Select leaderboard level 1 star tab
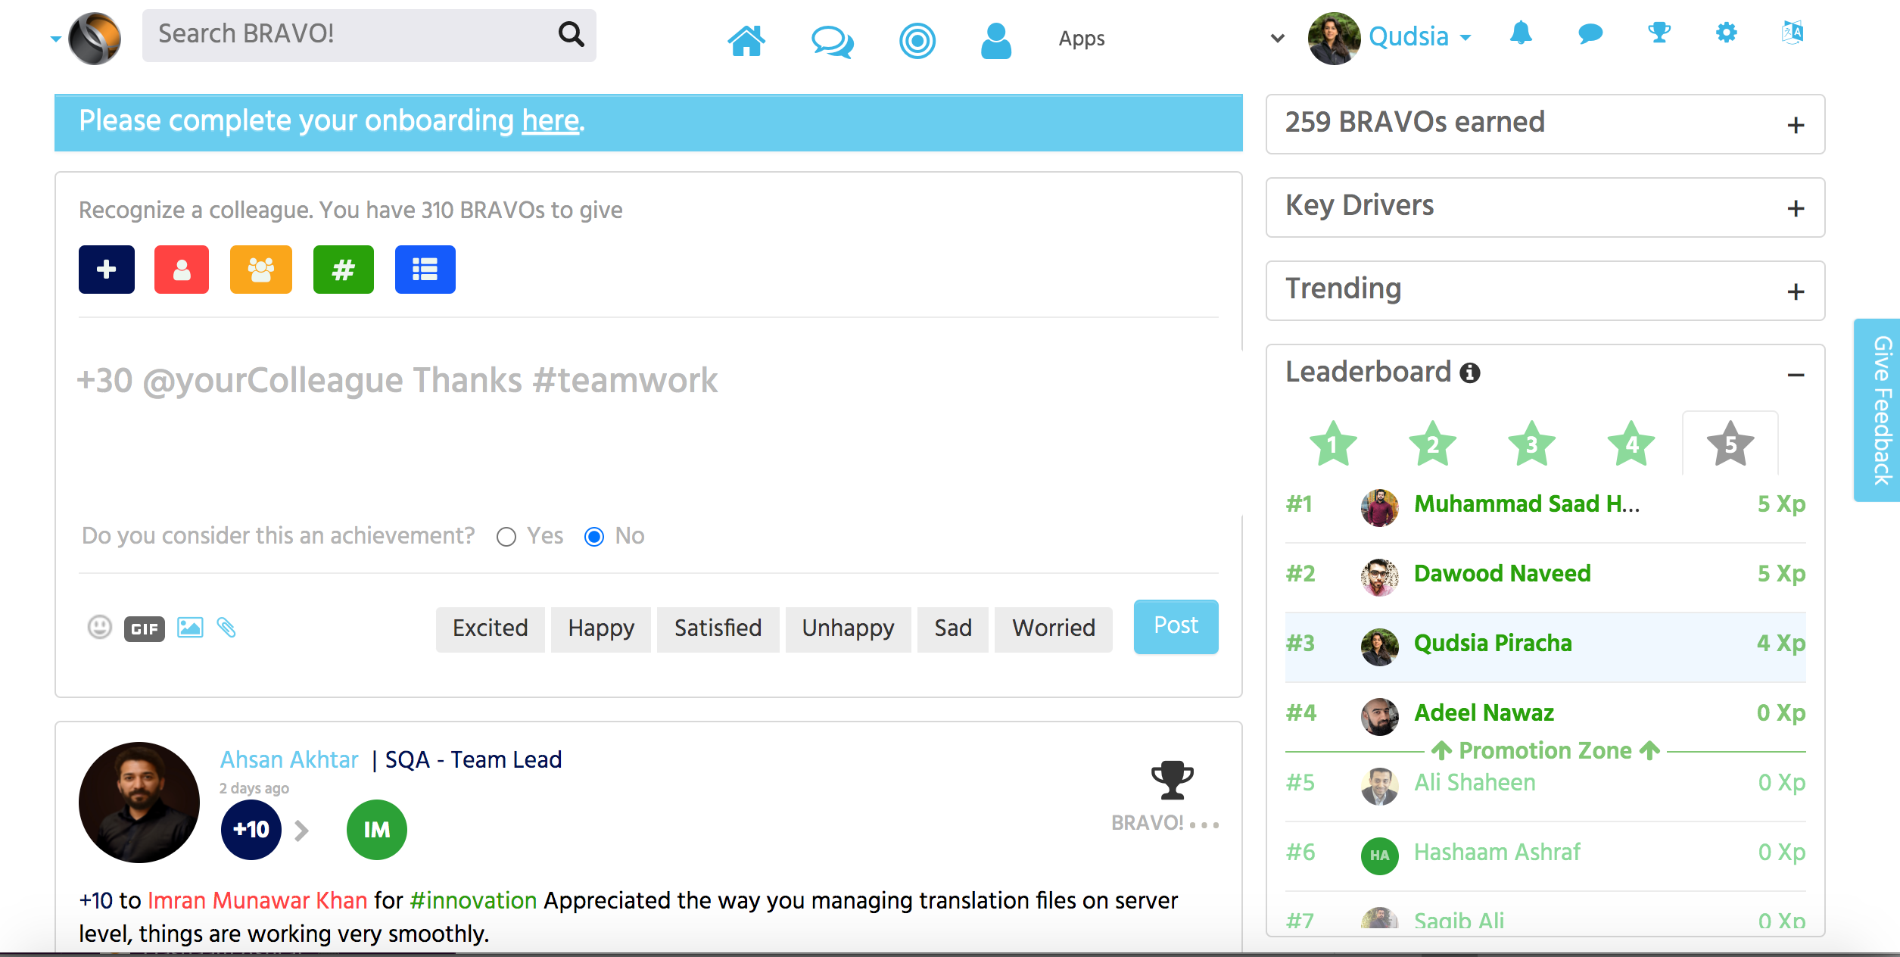 [x=1333, y=444]
